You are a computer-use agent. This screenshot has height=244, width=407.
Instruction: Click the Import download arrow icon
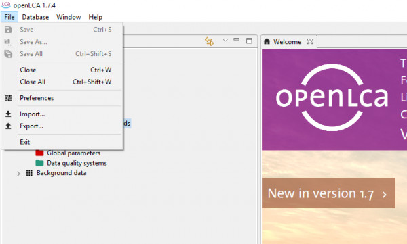8,114
